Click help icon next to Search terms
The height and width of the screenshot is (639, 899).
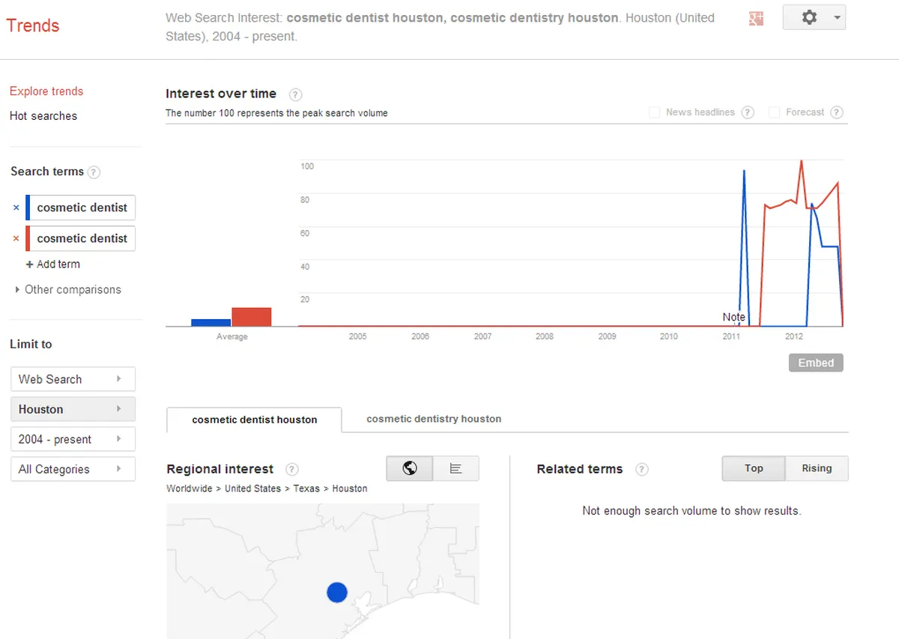94,172
